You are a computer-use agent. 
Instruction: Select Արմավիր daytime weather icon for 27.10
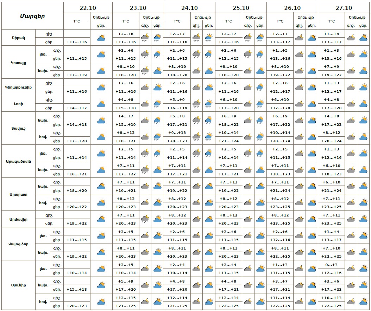coord(364,219)
